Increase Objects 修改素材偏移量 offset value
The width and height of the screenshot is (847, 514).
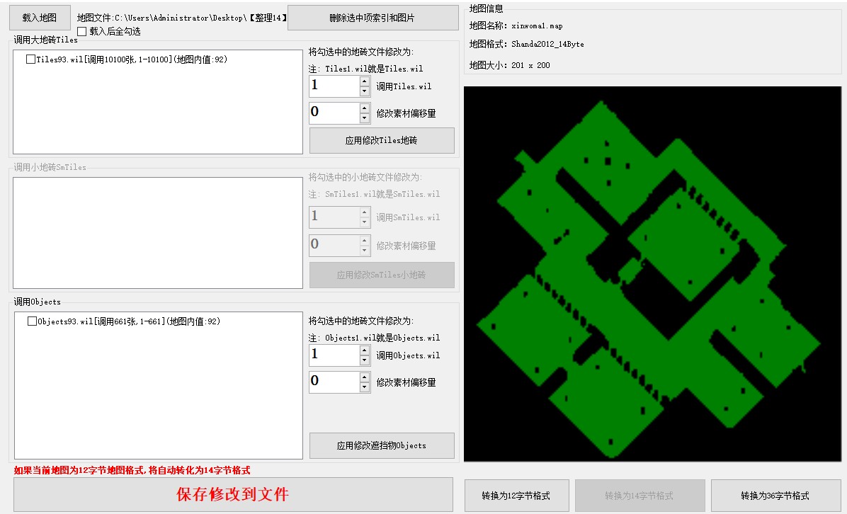[x=365, y=377]
